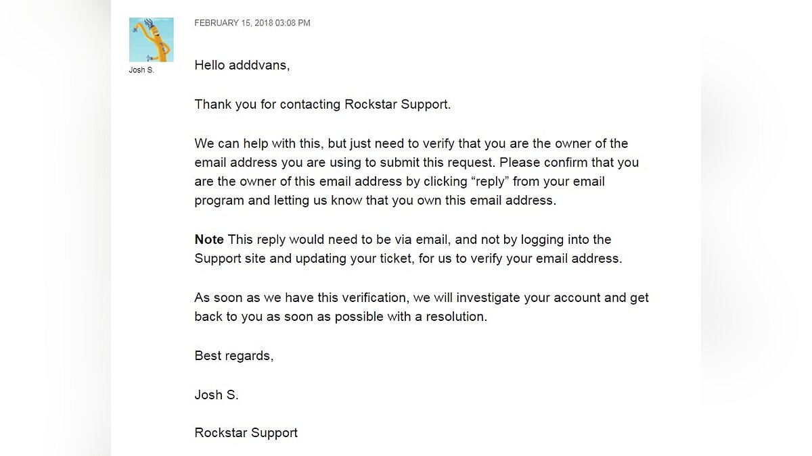
Task: Click the line starting "As soon as we have"
Action: click(421, 298)
